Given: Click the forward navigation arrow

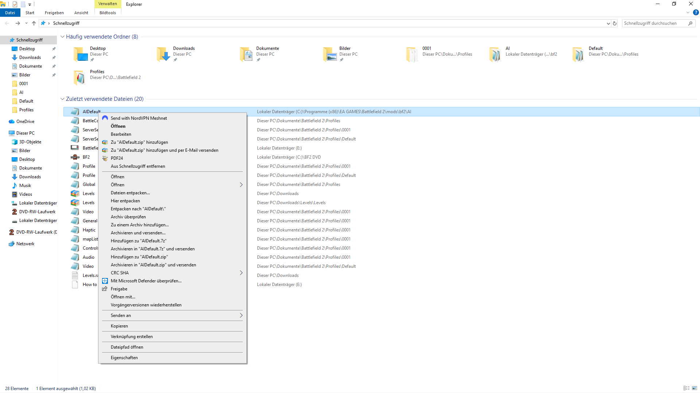Looking at the screenshot, I should (x=17, y=23).
